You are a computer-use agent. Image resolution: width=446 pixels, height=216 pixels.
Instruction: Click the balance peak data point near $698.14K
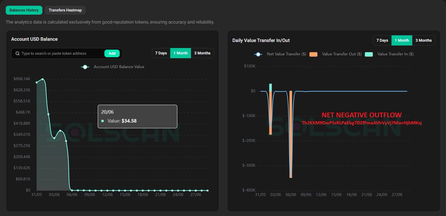click(x=42, y=79)
